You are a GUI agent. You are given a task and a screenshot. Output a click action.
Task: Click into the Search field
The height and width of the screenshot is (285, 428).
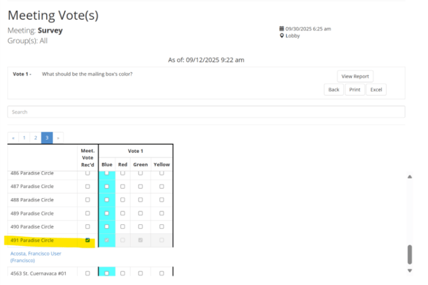[x=206, y=112]
